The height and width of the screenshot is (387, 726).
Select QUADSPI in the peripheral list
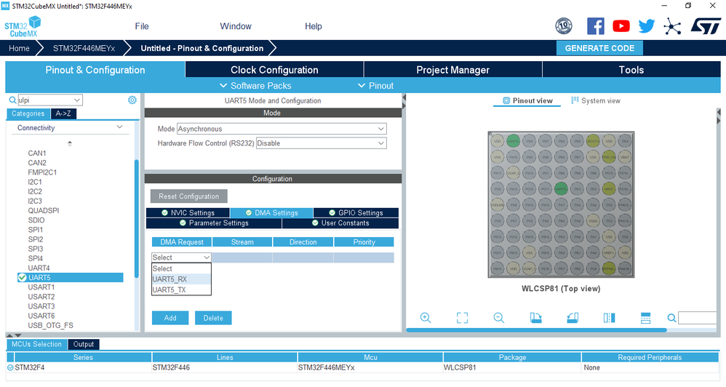(44, 210)
